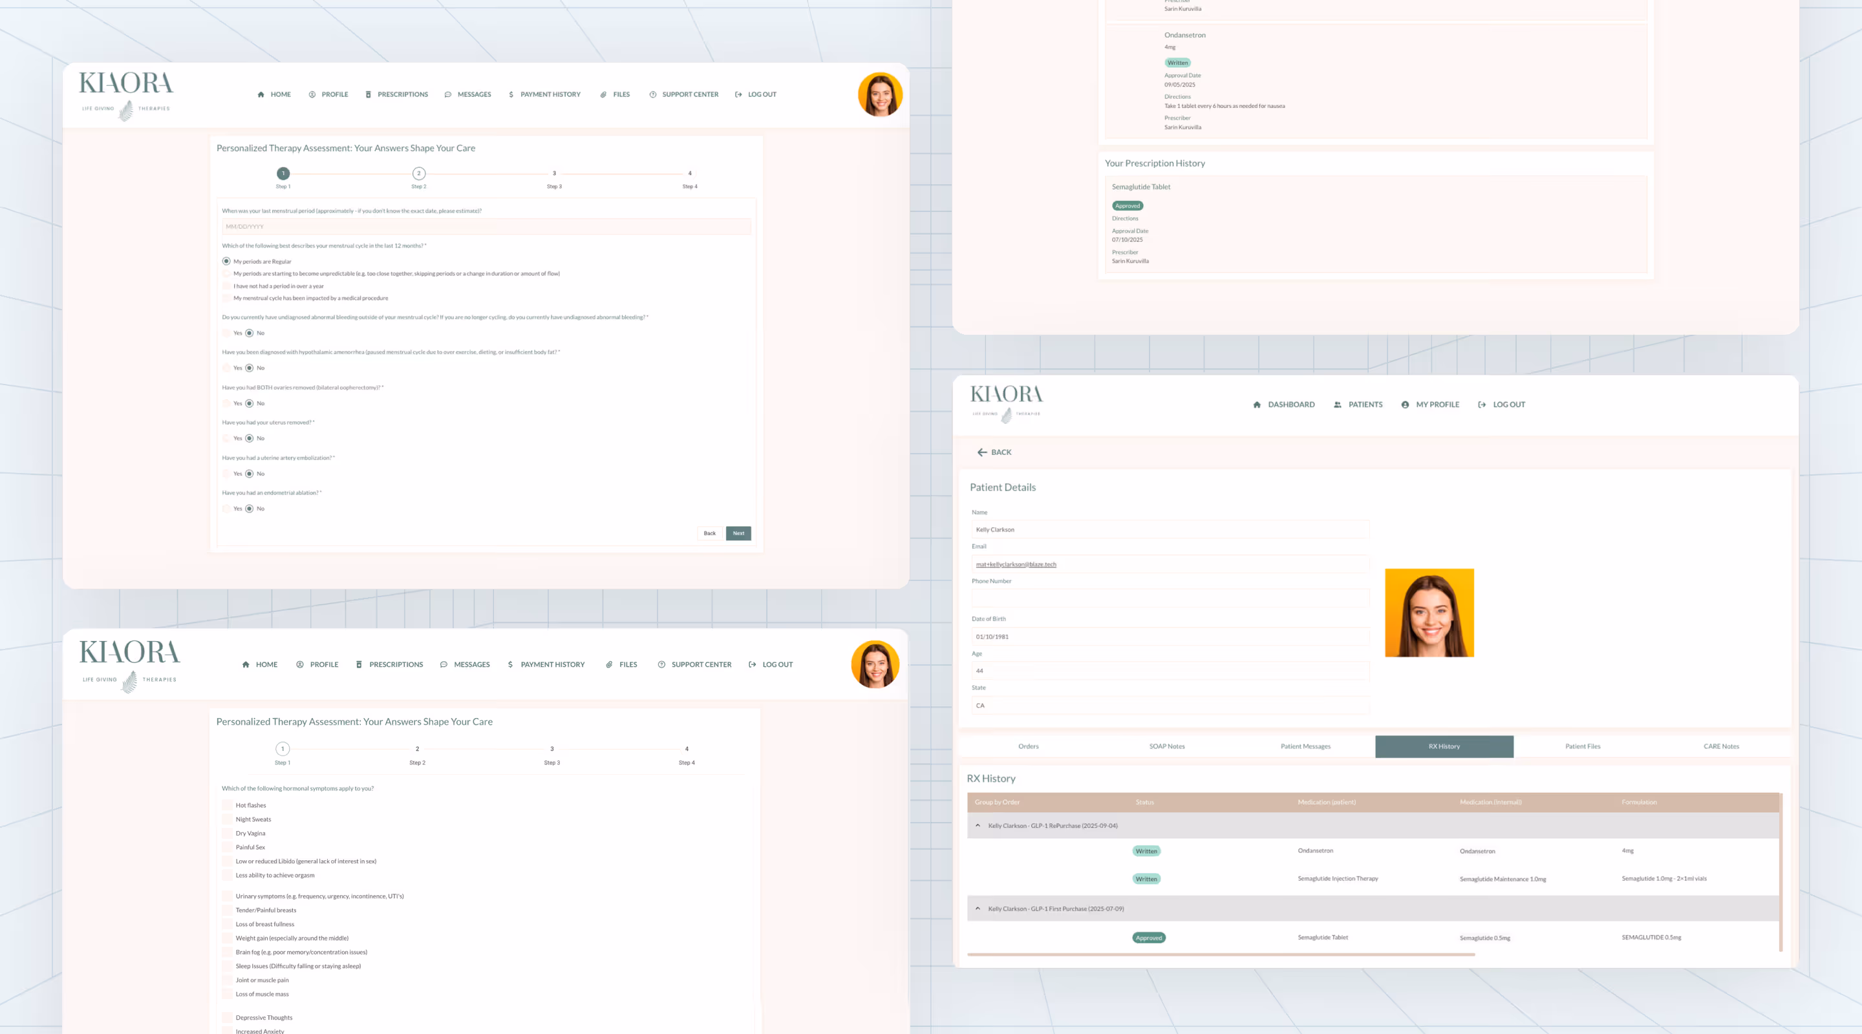Click the Files paperclip icon in bottom-left navbar
This screenshot has width=1862, height=1034.
[x=608, y=664]
